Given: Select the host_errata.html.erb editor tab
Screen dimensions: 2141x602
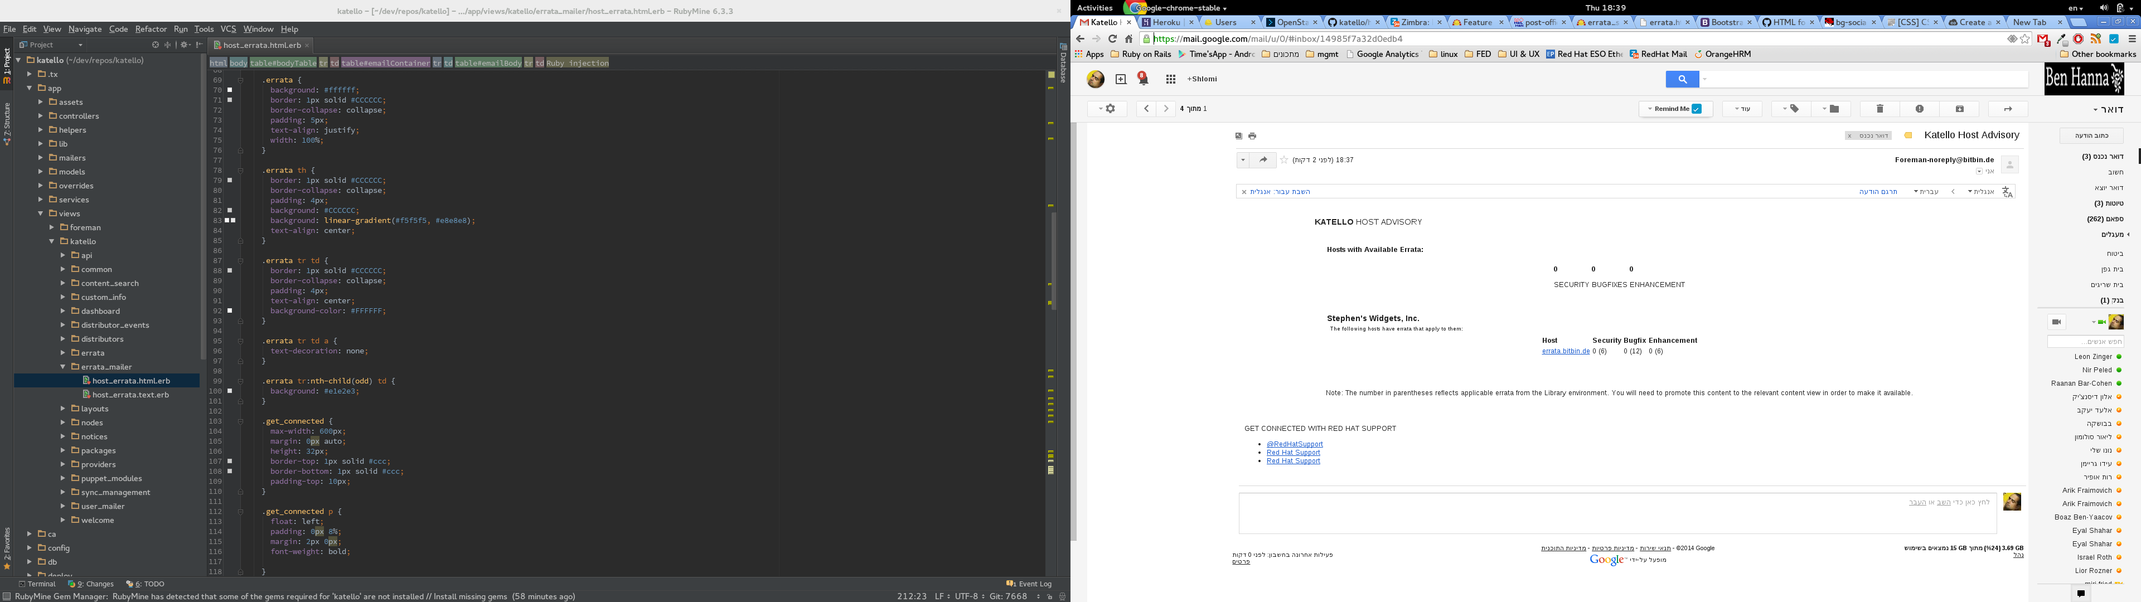Looking at the screenshot, I should point(261,45).
